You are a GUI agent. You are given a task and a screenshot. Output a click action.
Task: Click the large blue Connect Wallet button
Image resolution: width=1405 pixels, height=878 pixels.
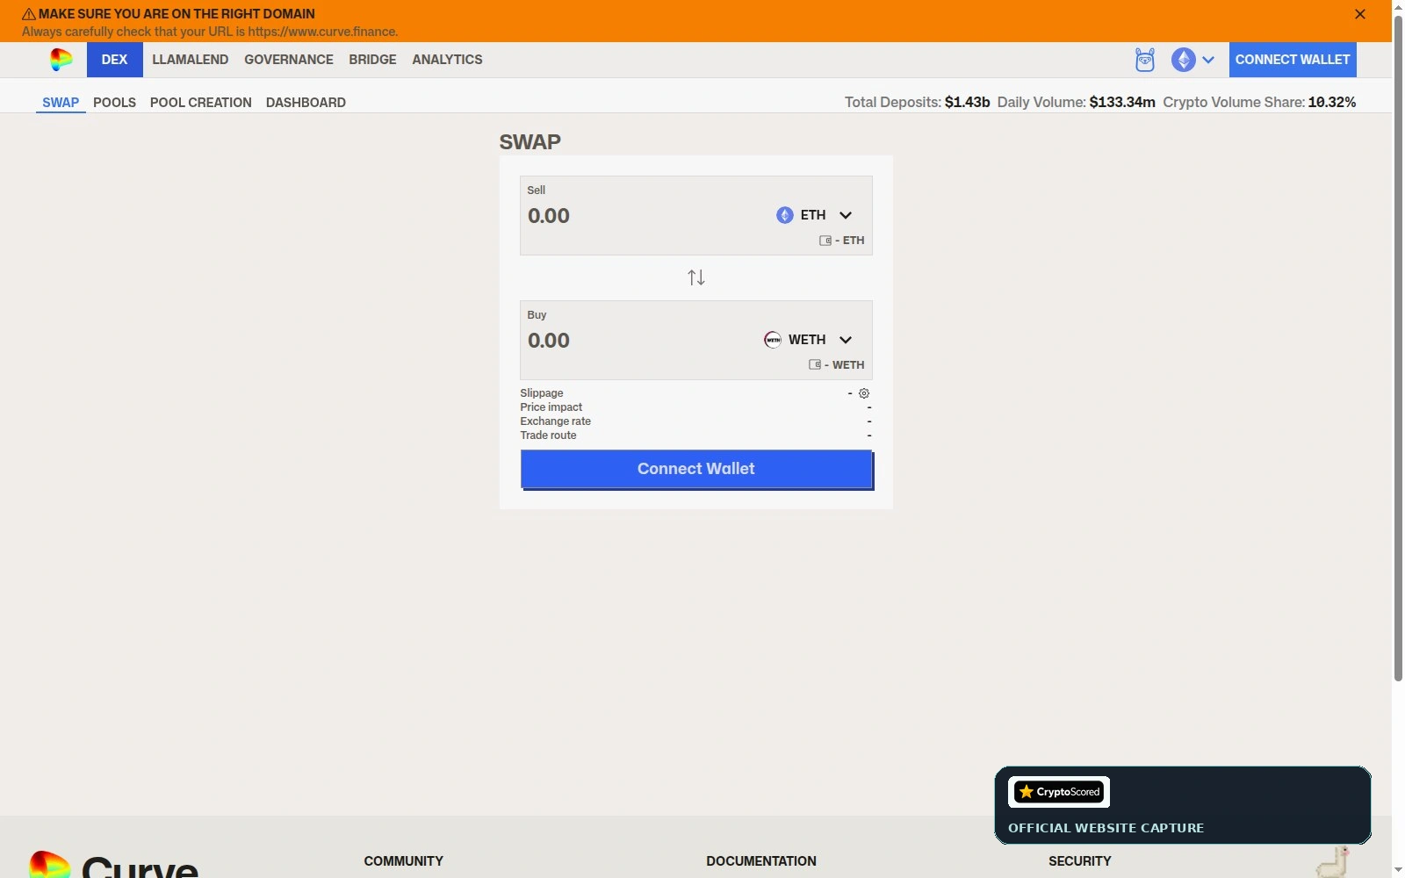tap(696, 469)
